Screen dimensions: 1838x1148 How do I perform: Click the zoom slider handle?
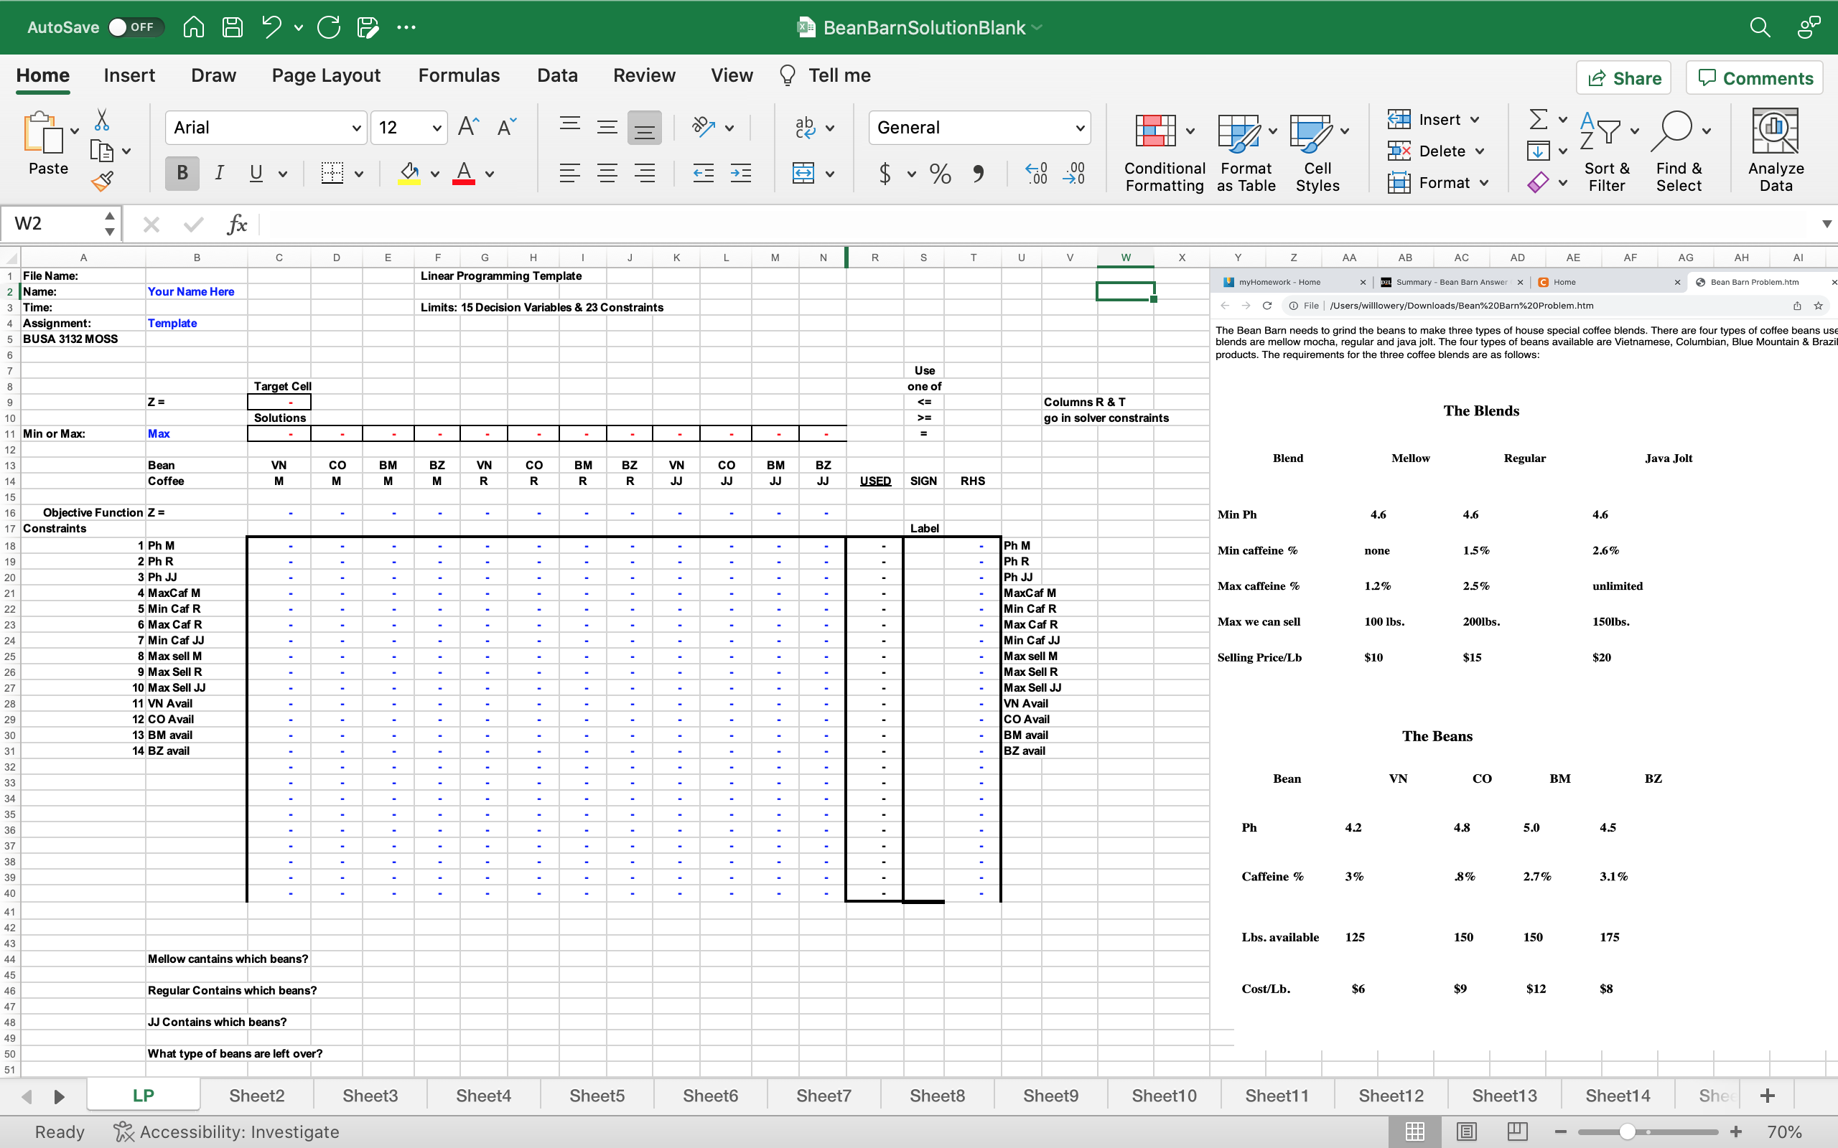[1627, 1131]
